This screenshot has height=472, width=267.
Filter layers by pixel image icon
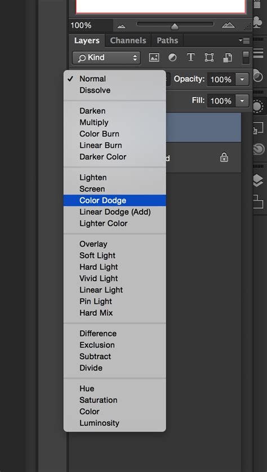(154, 58)
